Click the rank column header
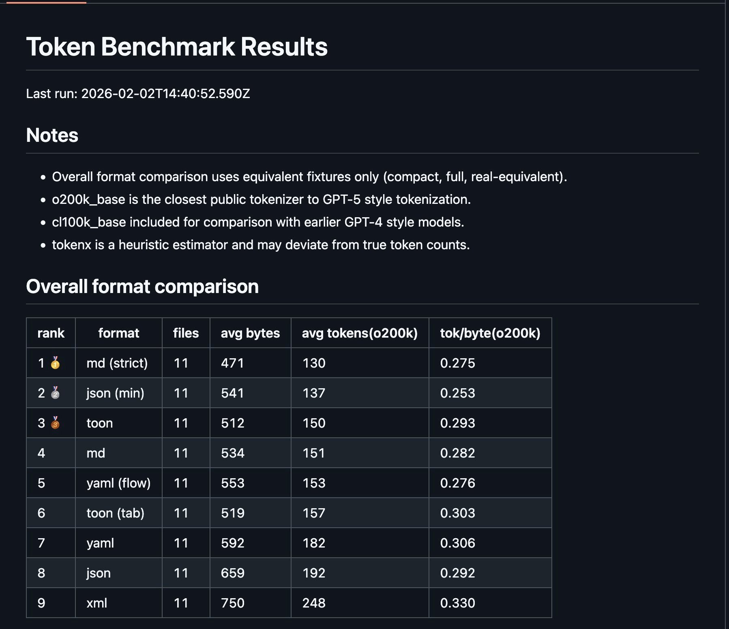 [x=51, y=333]
